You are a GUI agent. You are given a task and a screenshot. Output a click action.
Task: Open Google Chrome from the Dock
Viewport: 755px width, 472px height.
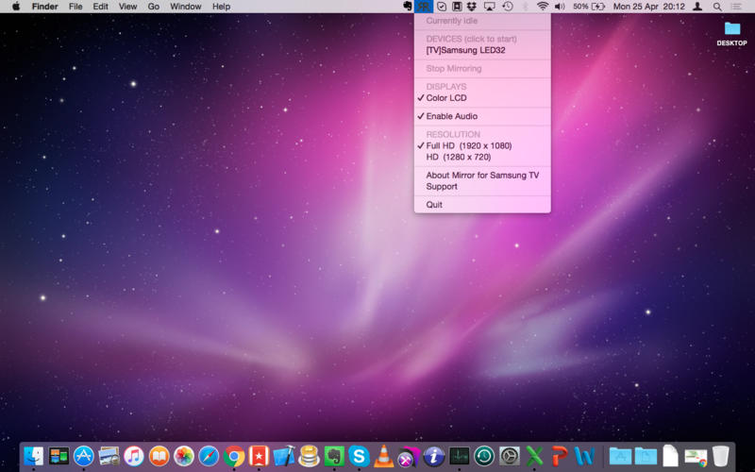tap(234, 456)
